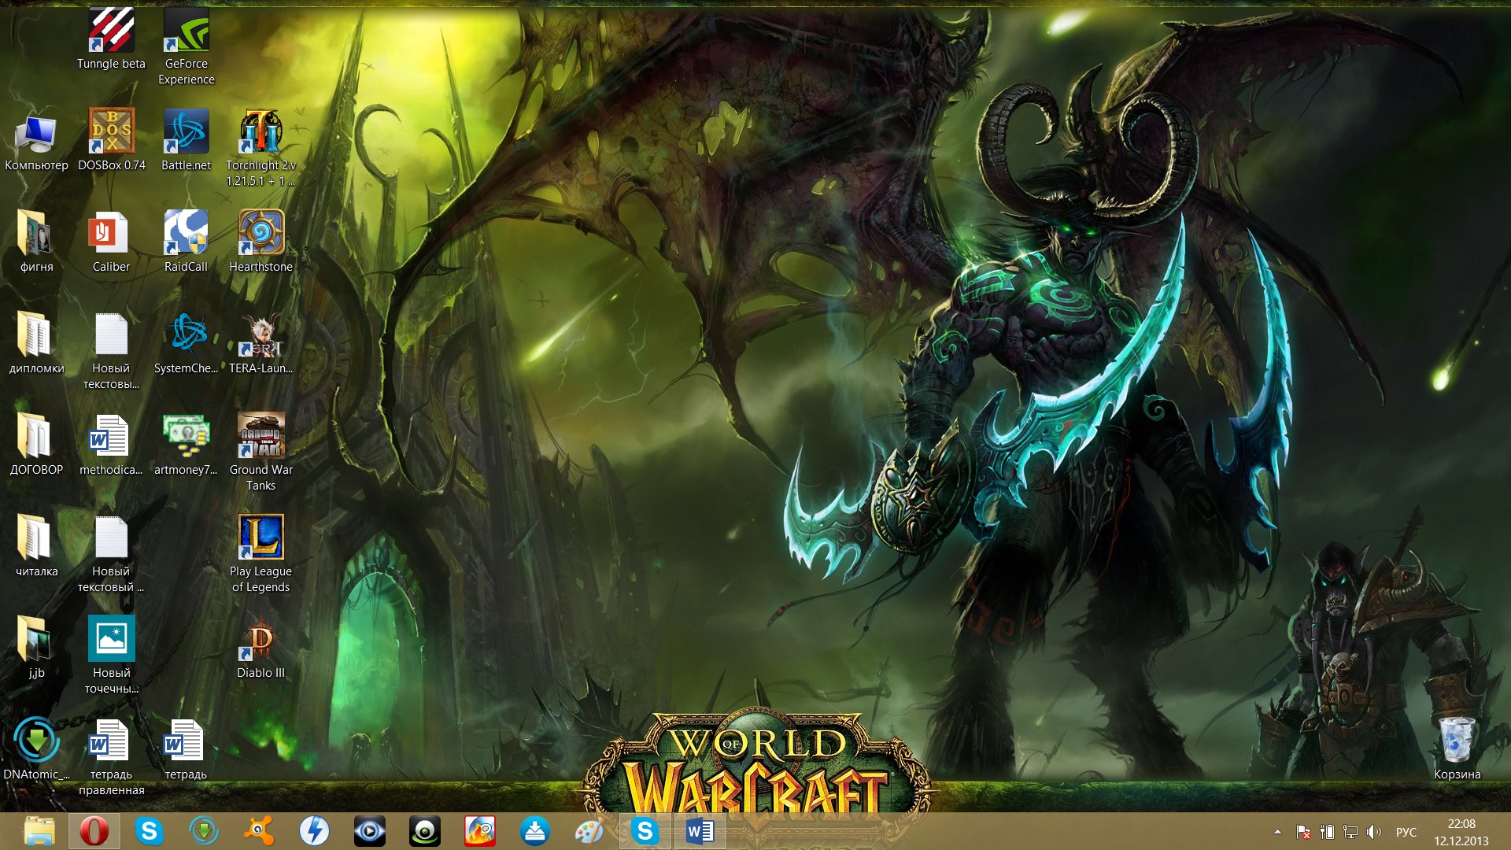Select the artmoney7... icon
The height and width of the screenshot is (850, 1511).
tap(187, 445)
